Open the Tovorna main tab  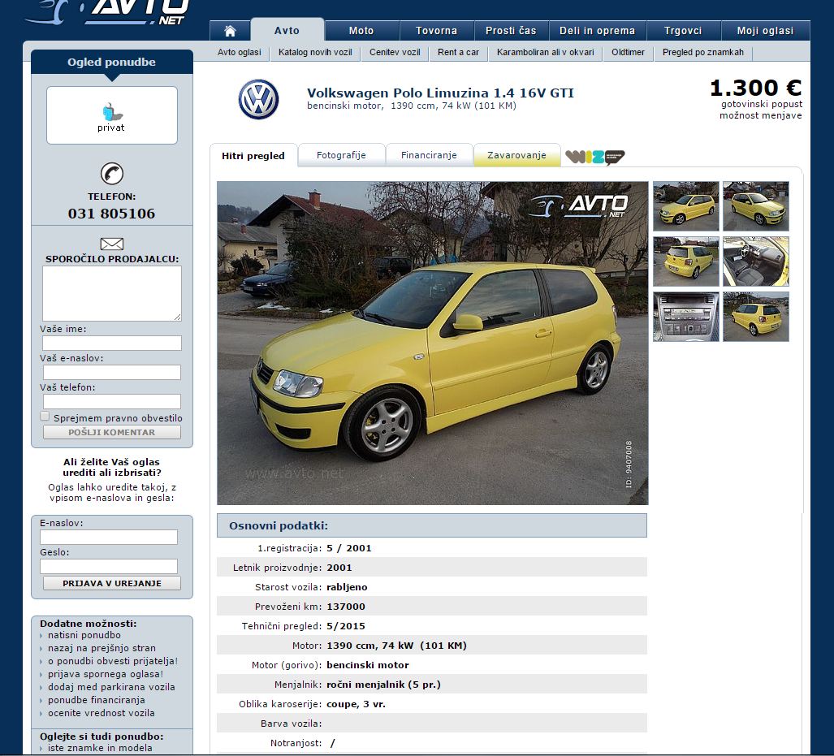click(x=437, y=31)
